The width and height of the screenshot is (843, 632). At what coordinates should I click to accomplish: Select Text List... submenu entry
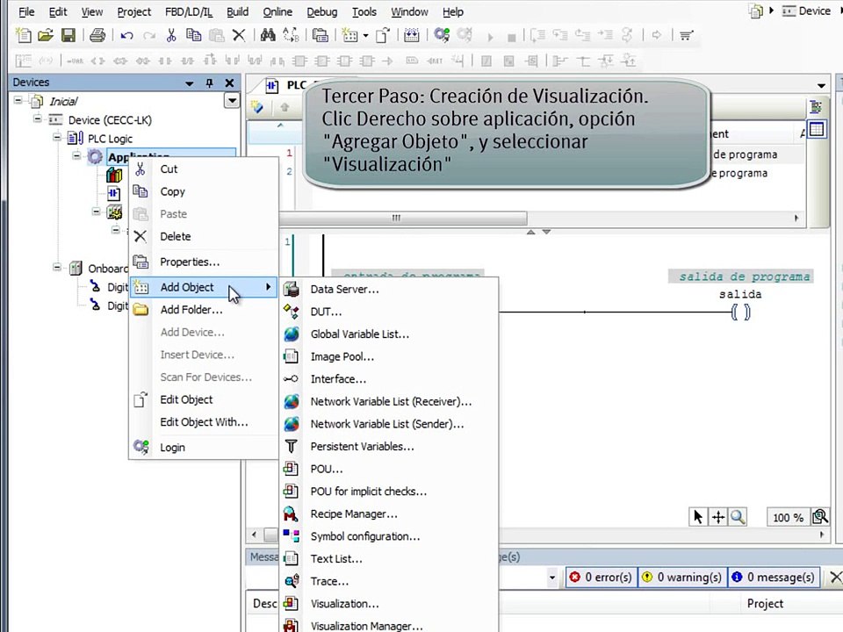coord(389,559)
